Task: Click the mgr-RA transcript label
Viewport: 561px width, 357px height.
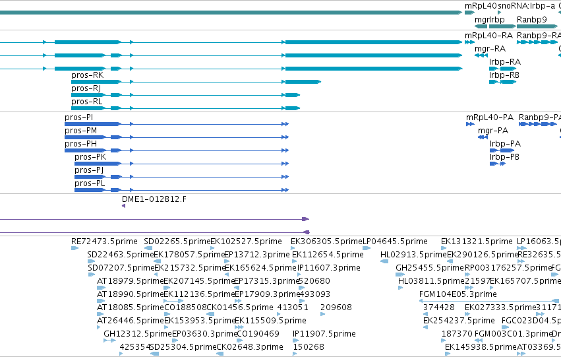Action: click(x=490, y=49)
